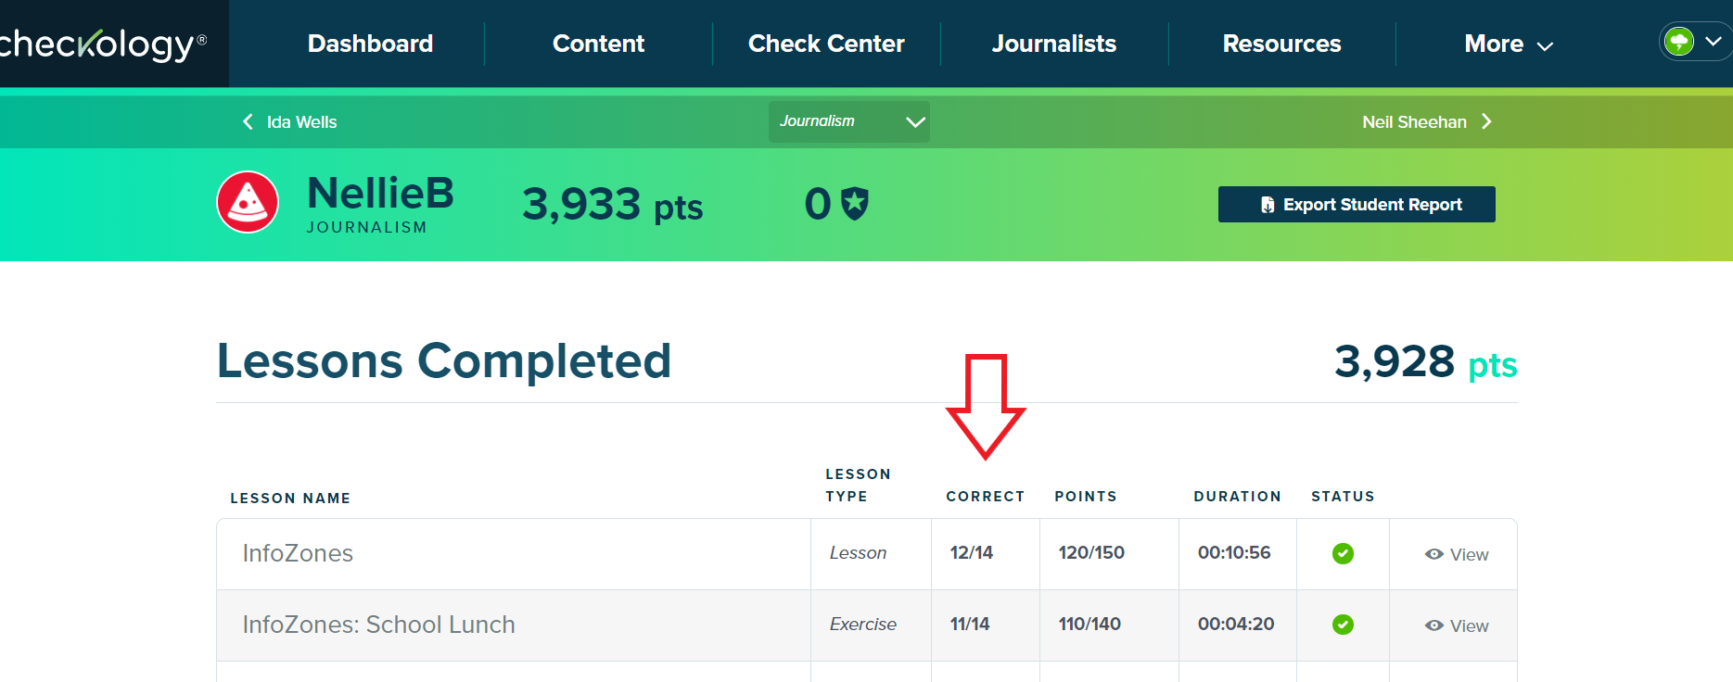Expand the user account chevron
Viewport: 1733px width, 682px height.
click(1714, 42)
